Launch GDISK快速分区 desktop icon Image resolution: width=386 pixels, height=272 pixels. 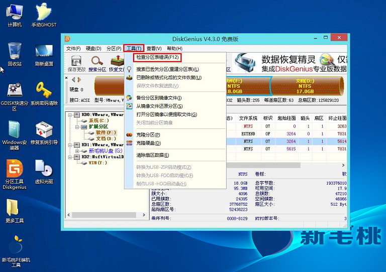(15, 96)
